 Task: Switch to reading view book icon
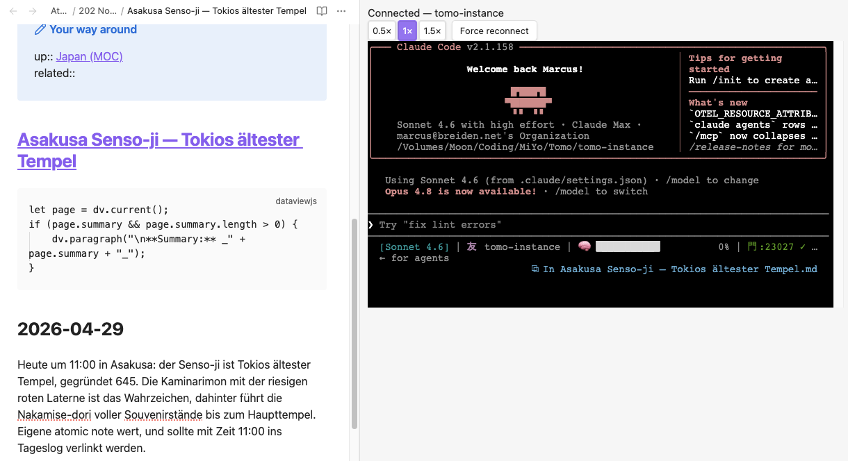322,11
